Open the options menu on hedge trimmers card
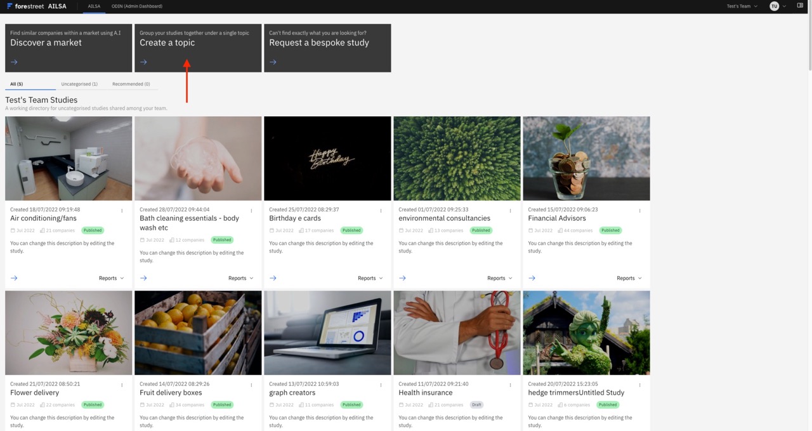The width and height of the screenshot is (812, 431). coord(639,385)
